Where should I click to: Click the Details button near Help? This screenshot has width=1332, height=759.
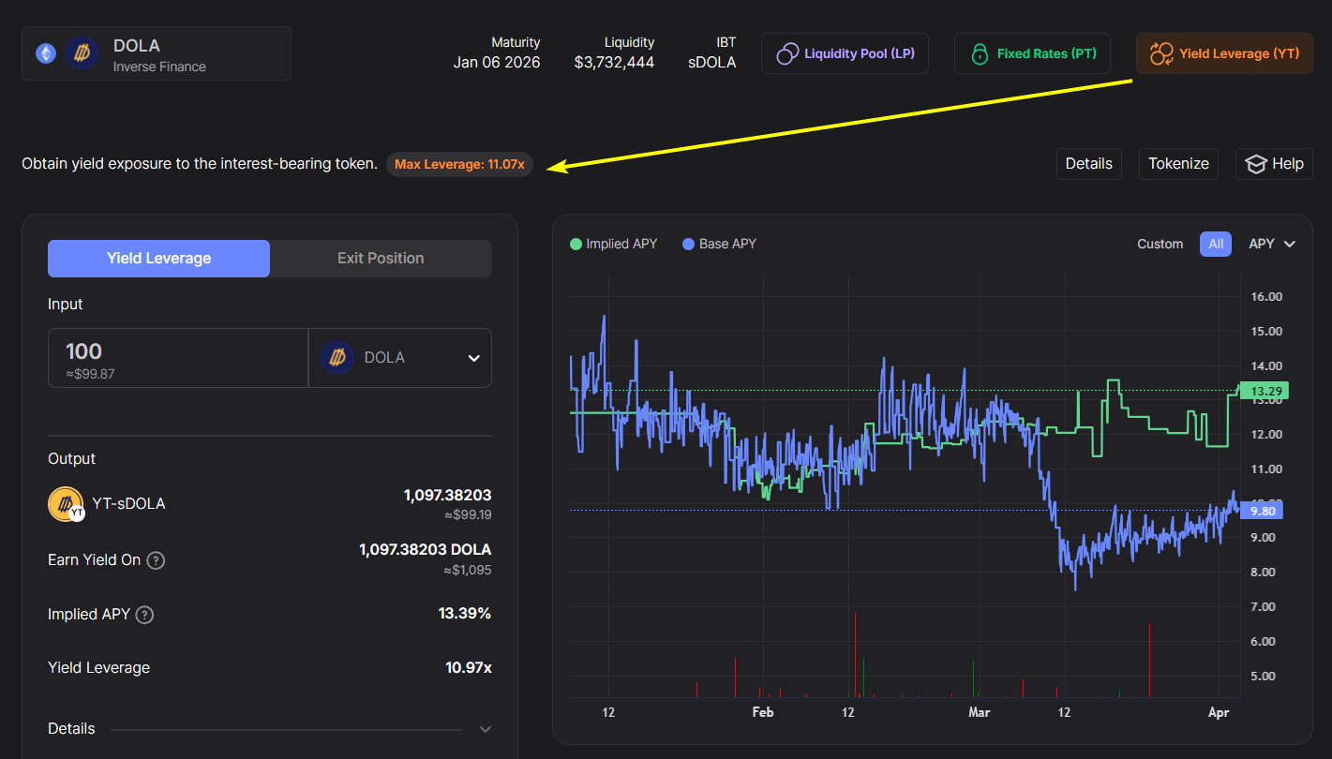click(1088, 164)
